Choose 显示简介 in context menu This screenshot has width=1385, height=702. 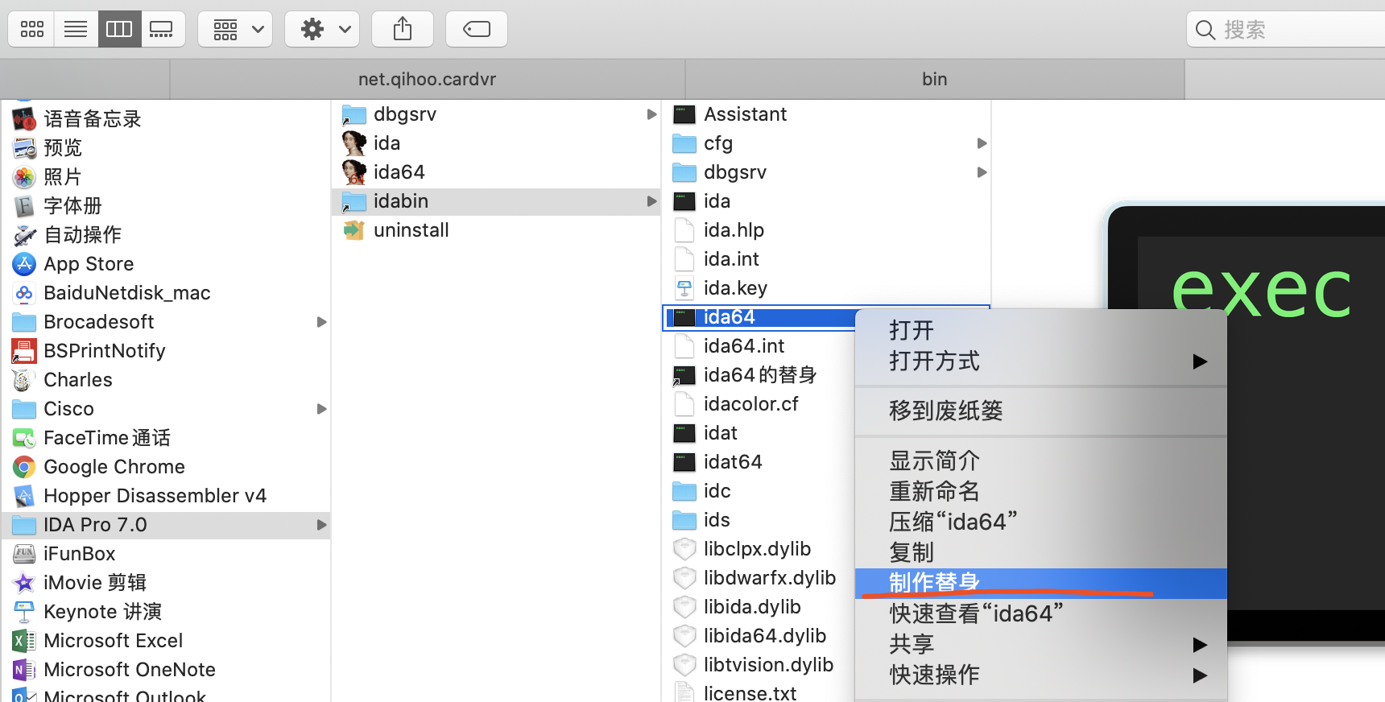1040,460
